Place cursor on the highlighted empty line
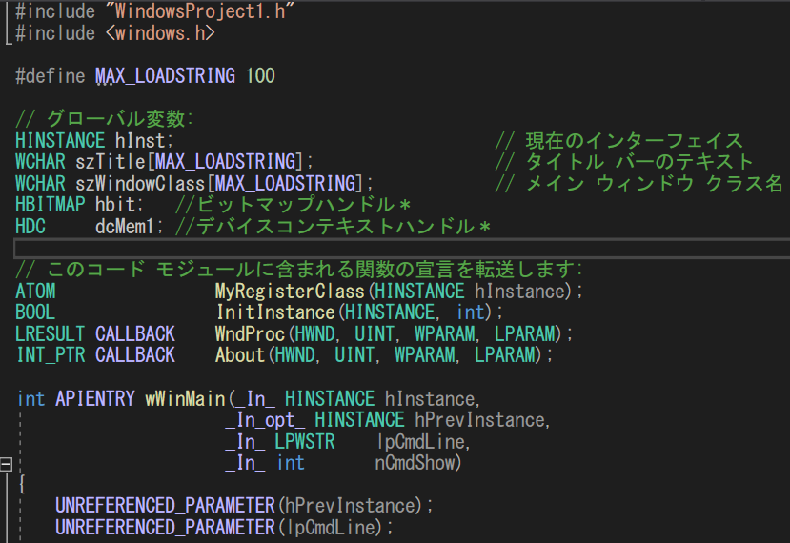Image resolution: width=790 pixels, height=543 pixels. (x=401, y=249)
